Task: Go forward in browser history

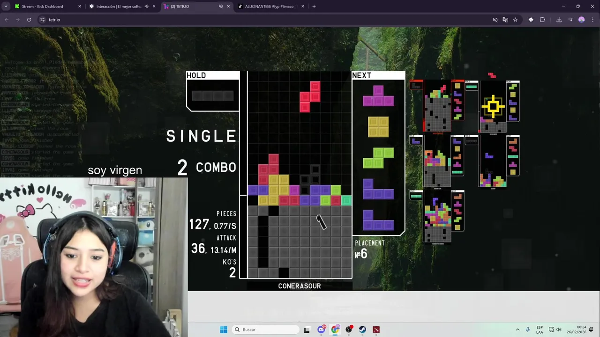Action: [x=17, y=20]
